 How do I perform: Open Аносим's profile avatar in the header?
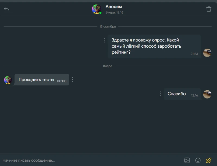pos(97,9)
